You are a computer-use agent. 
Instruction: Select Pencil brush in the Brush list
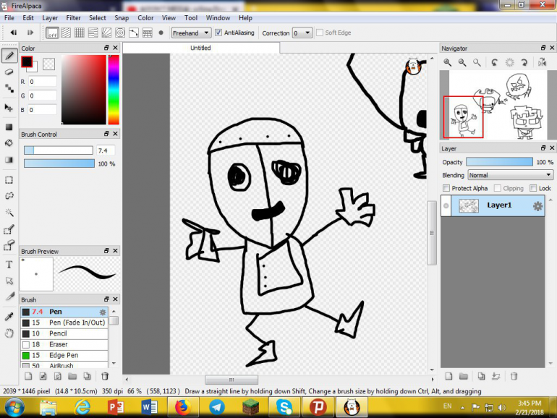(x=58, y=333)
